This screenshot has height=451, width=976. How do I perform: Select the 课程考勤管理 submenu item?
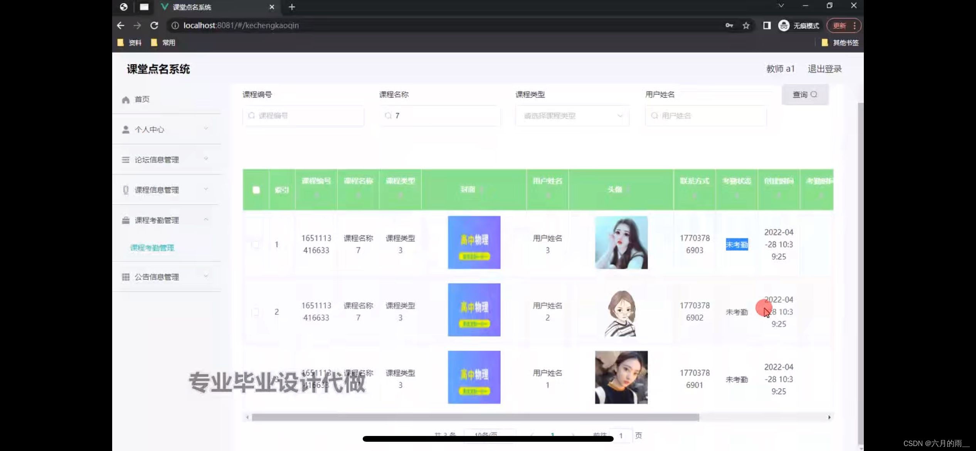[x=152, y=247]
